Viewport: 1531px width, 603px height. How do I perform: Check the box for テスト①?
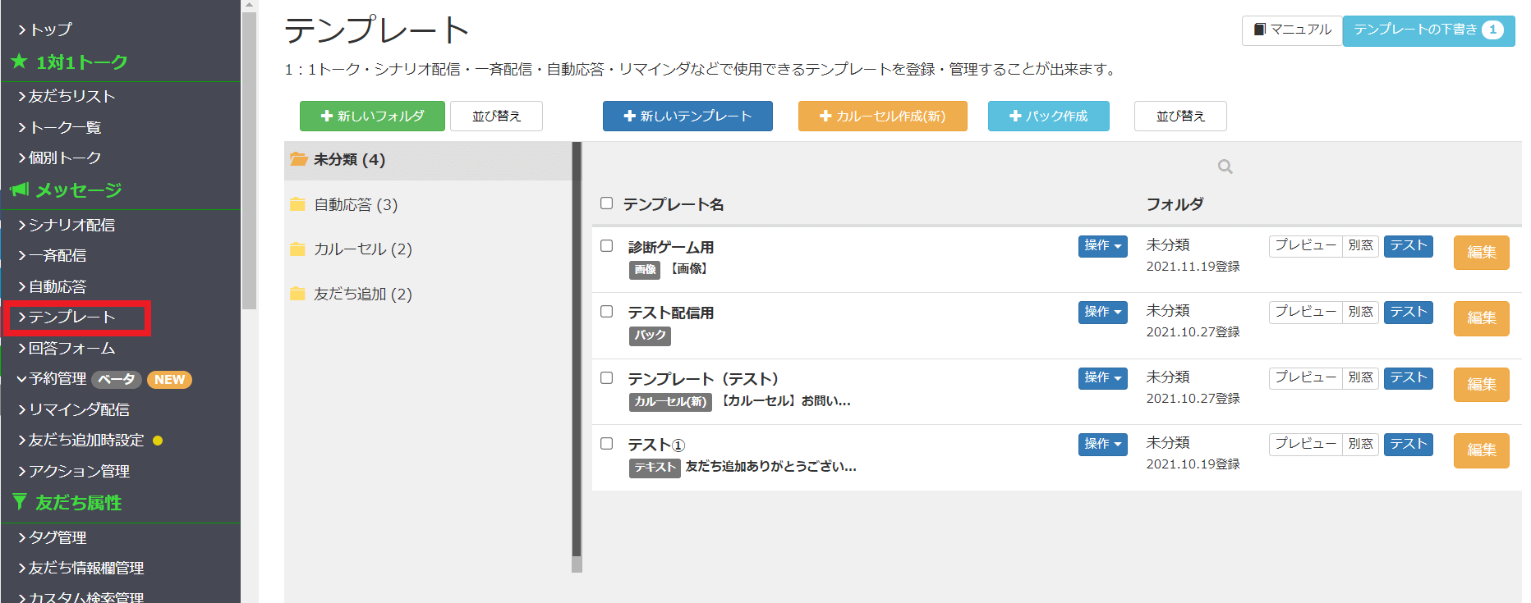[607, 444]
